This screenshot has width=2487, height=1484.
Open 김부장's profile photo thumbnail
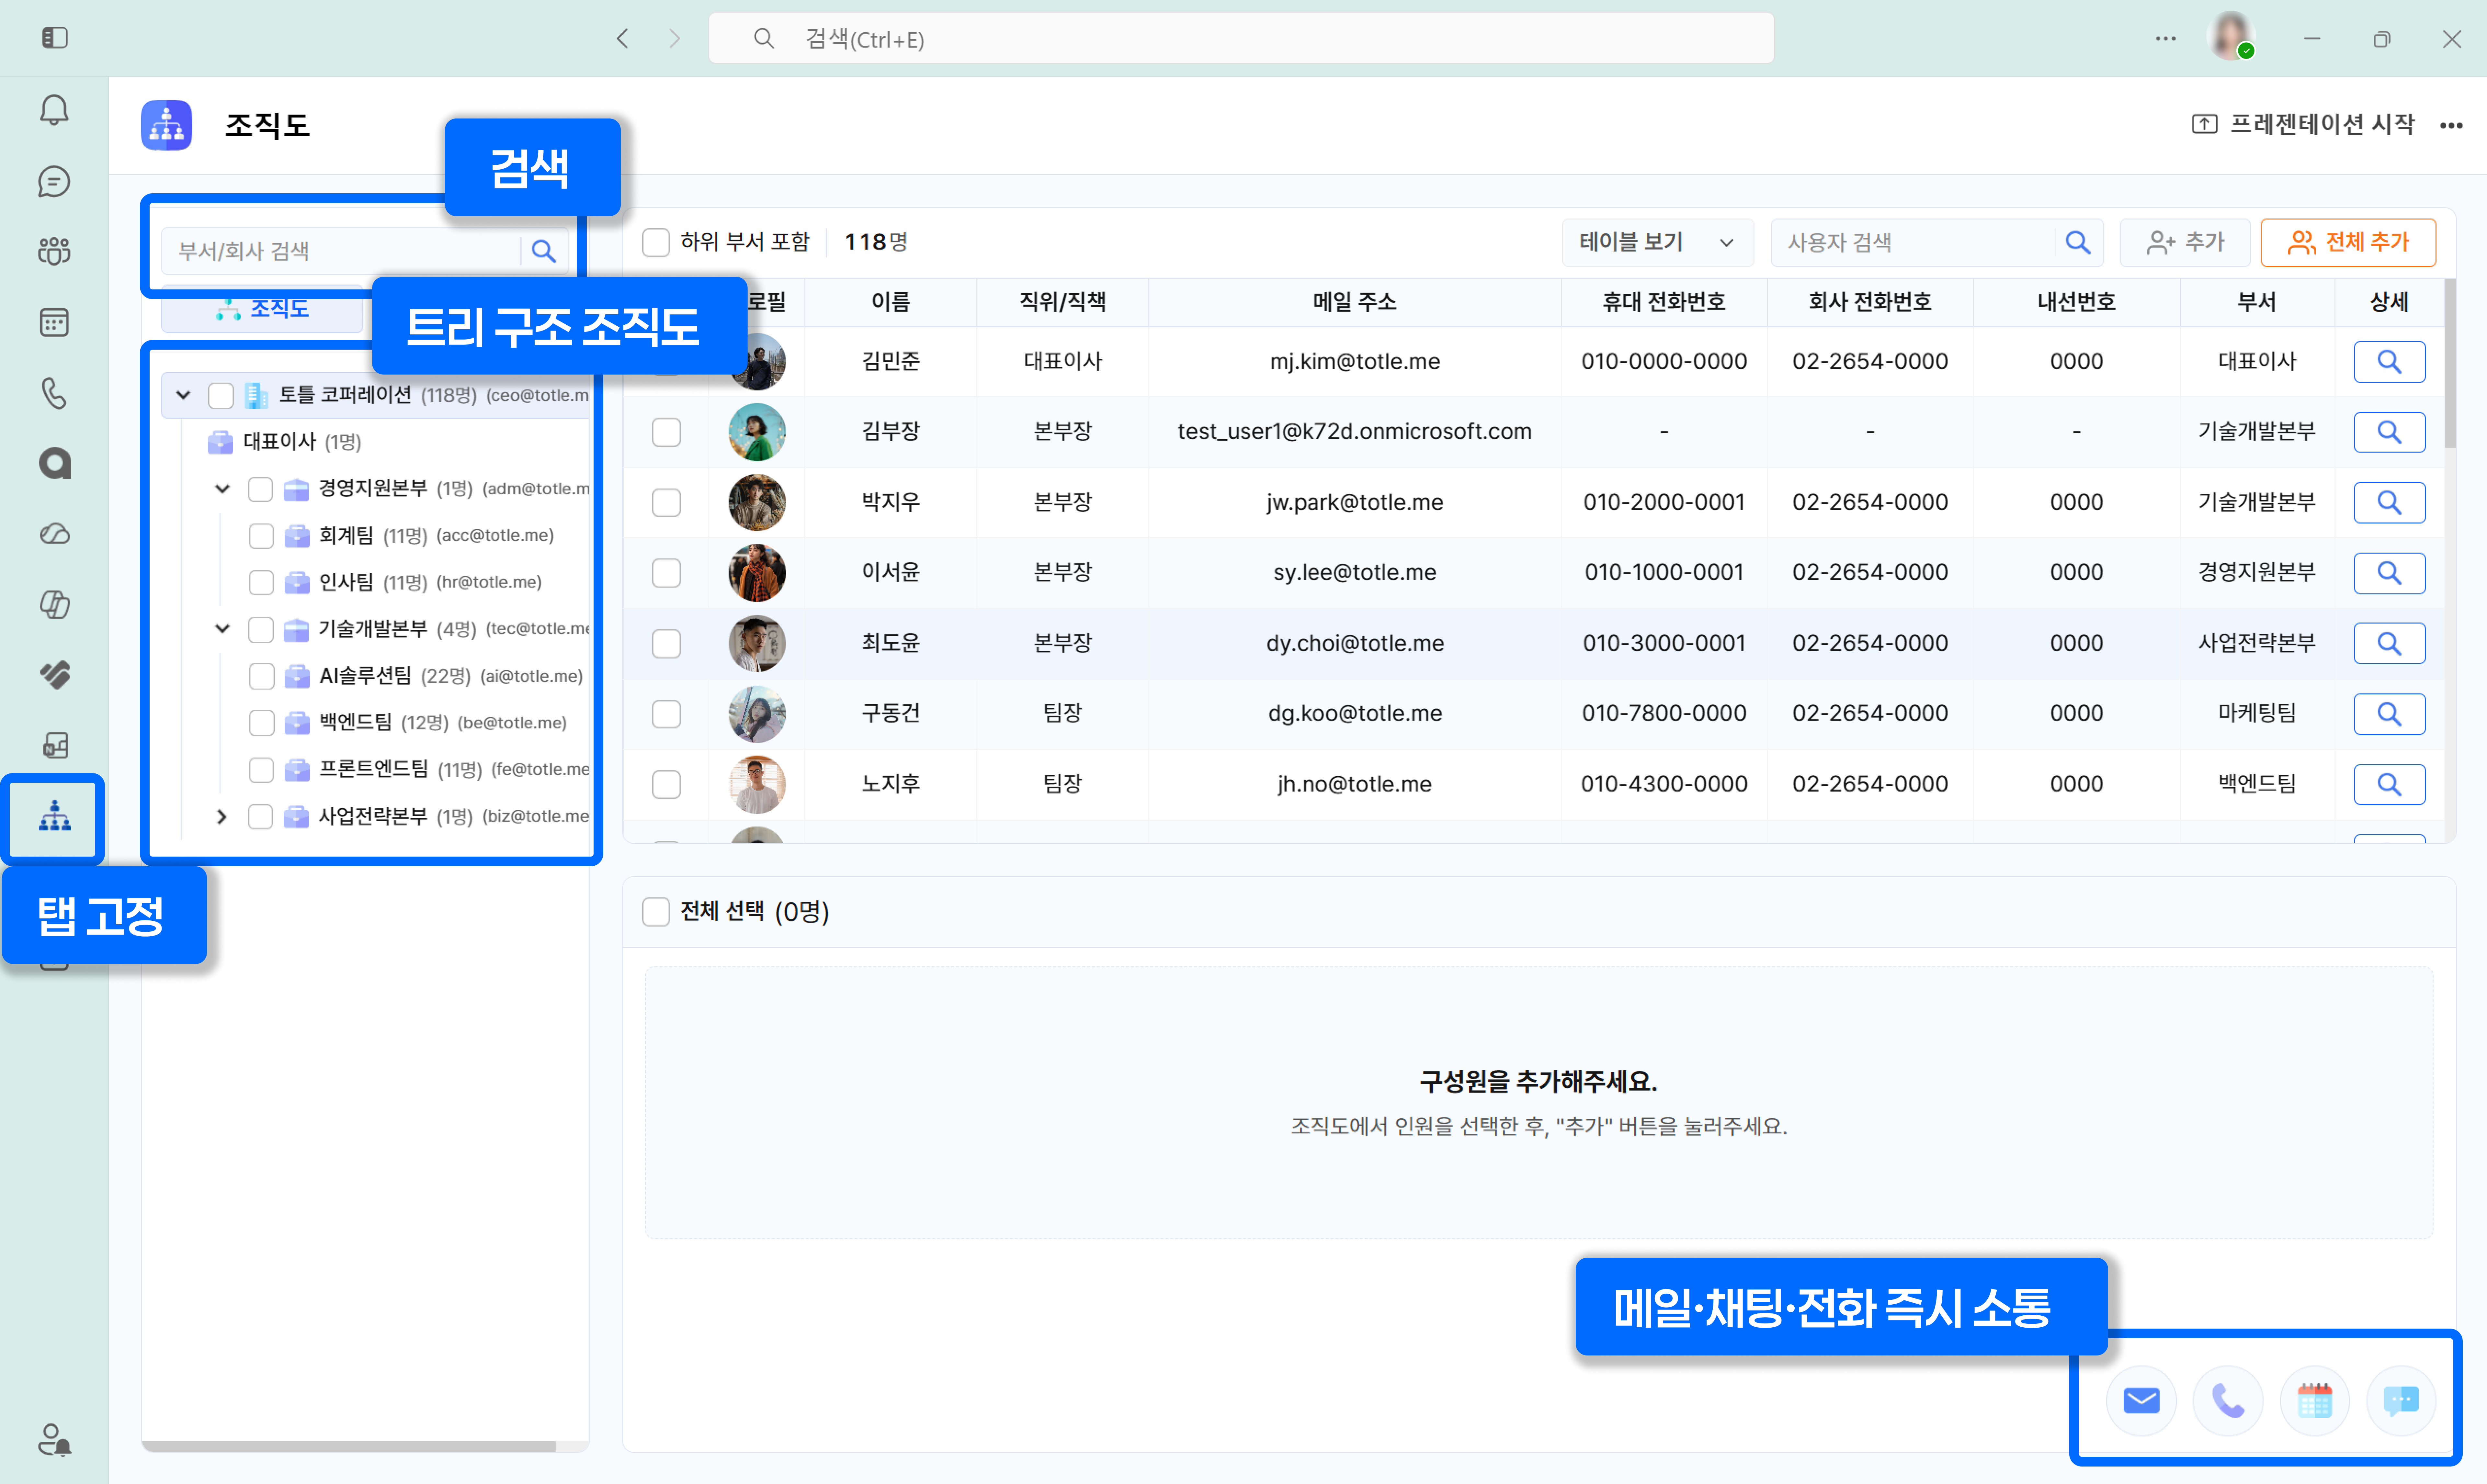point(757,432)
